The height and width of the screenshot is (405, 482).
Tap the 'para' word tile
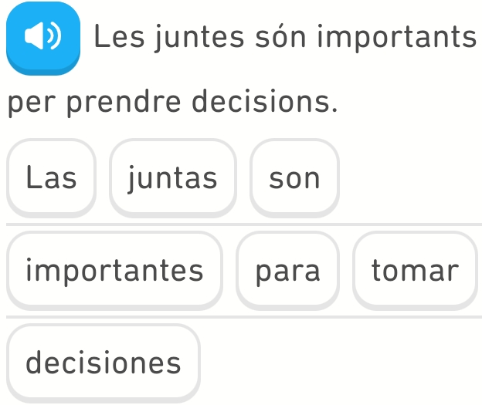287,271
